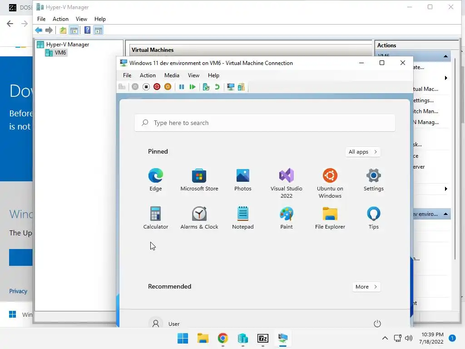The height and width of the screenshot is (349, 465).
Task: Open Edge from the pinned apps
Action: [156, 180]
